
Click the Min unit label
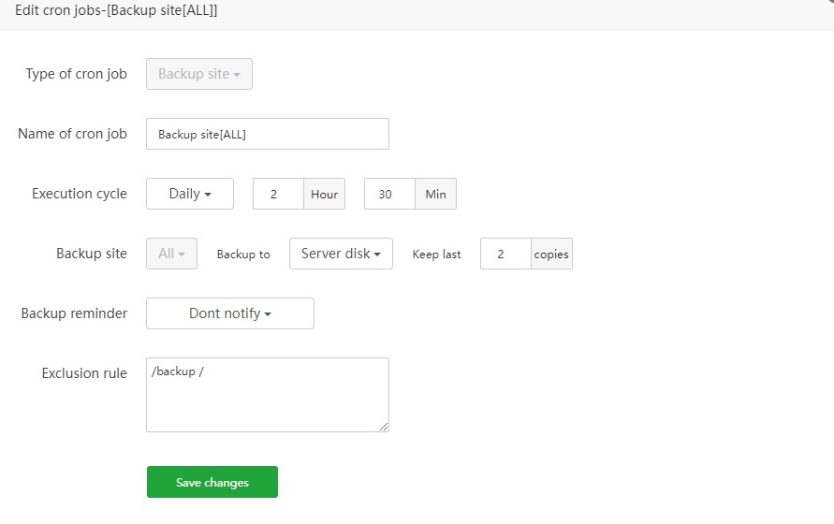(x=435, y=194)
